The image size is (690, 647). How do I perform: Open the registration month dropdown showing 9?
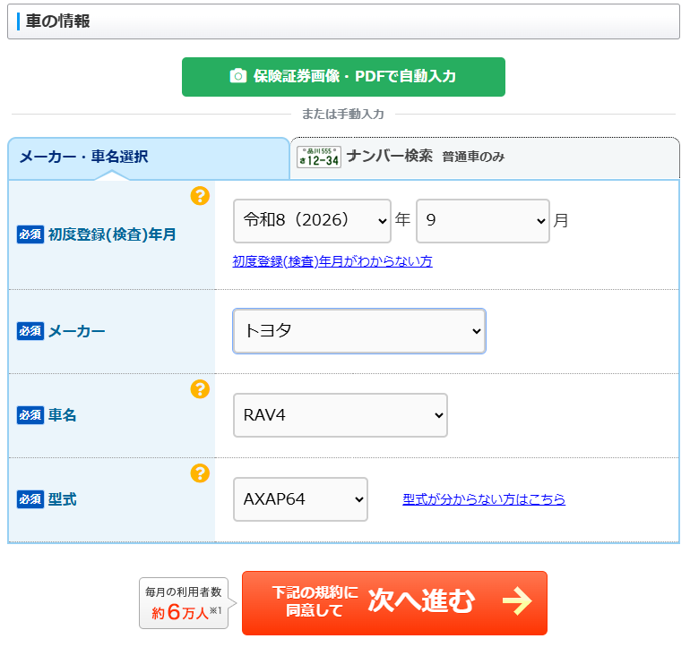[483, 221]
